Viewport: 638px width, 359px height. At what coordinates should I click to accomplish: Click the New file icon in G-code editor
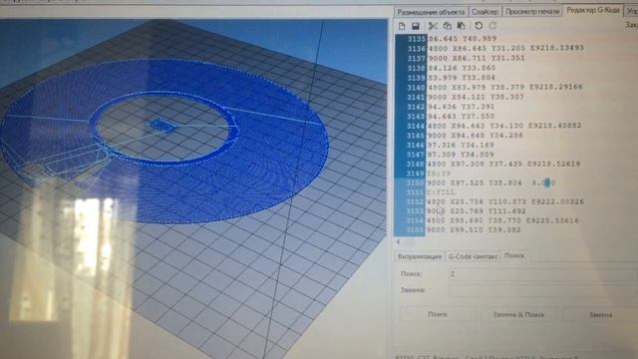402,26
